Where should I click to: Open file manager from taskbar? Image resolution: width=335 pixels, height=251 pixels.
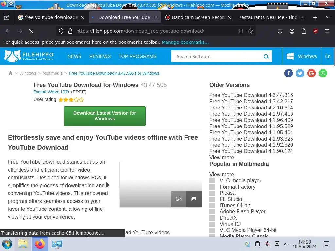pyautogui.click(x=23, y=244)
